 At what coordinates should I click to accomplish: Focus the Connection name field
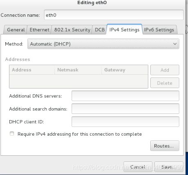[x=114, y=15]
